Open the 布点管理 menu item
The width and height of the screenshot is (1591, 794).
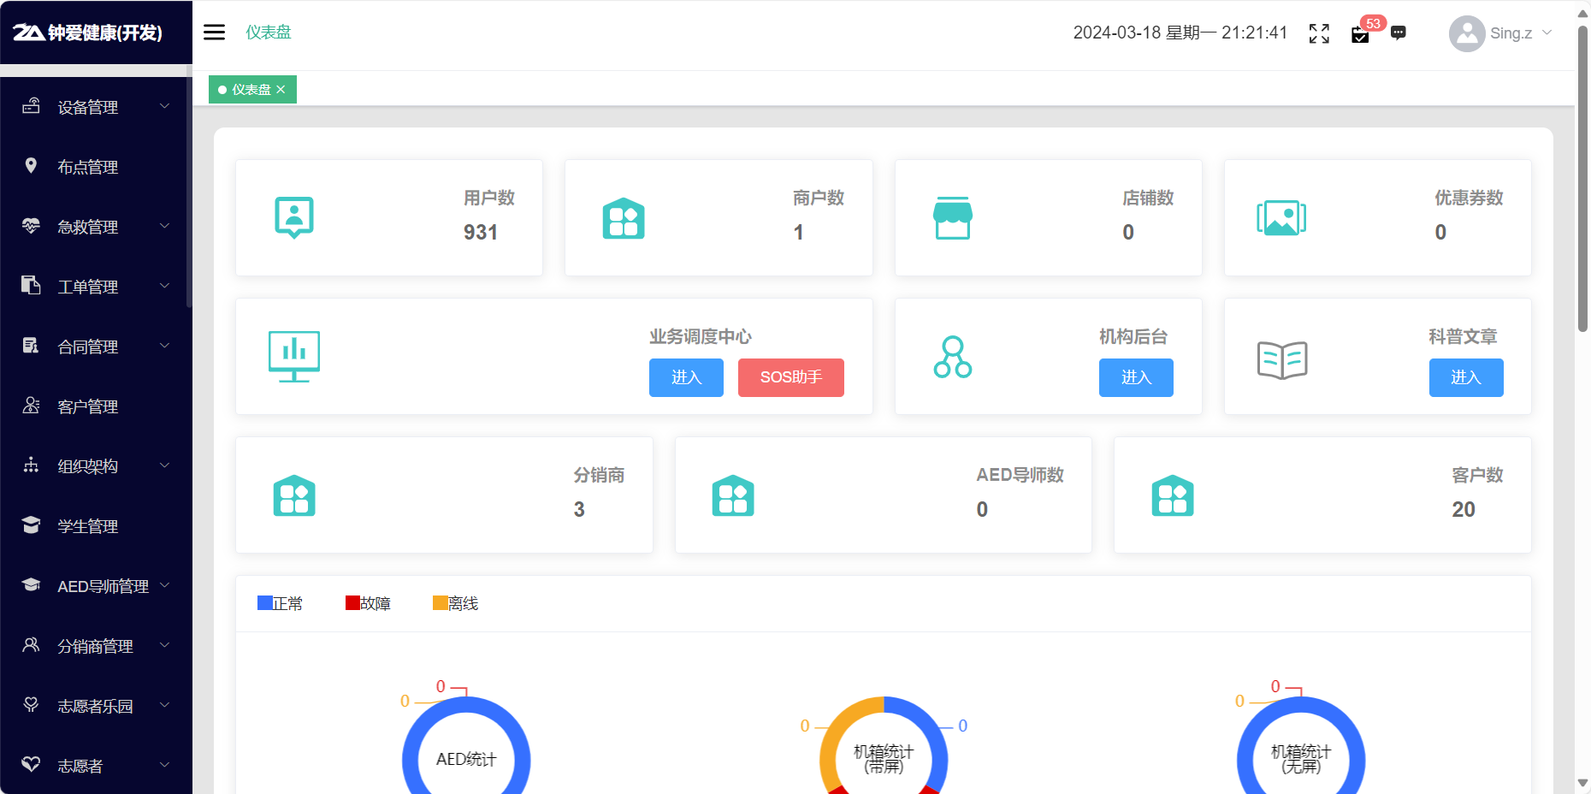click(x=96, y=167)
